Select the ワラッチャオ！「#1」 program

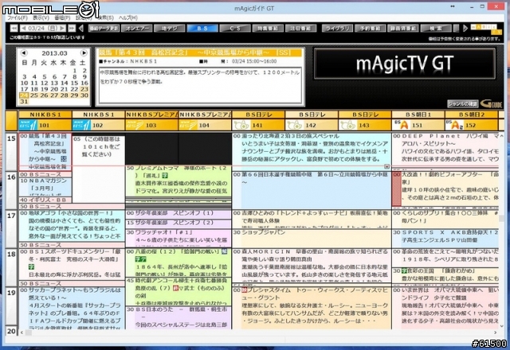[x=178, y=238]
